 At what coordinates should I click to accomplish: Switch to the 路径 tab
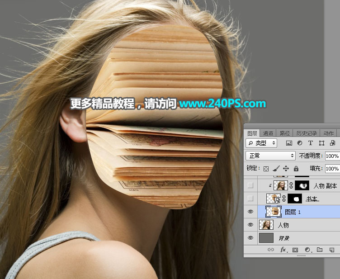(x=285, y=133)
